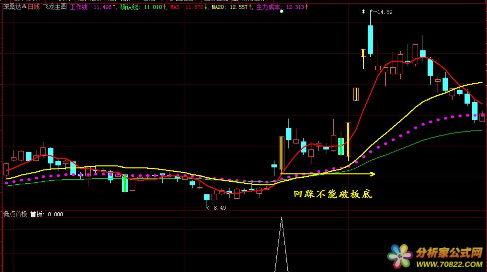Click the small diamond marker left of 14.89
The width and height of the screenshot is (487, 272).
[363, 12]
